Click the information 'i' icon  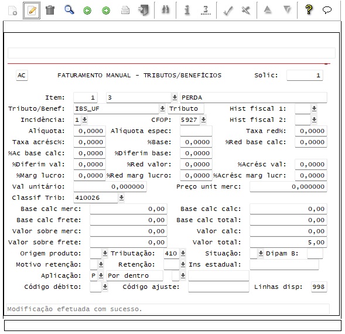point(187,10)
